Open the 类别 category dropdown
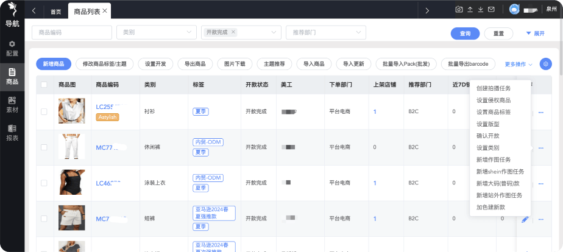This screenshot has height=252, width=563. (157, 32)
